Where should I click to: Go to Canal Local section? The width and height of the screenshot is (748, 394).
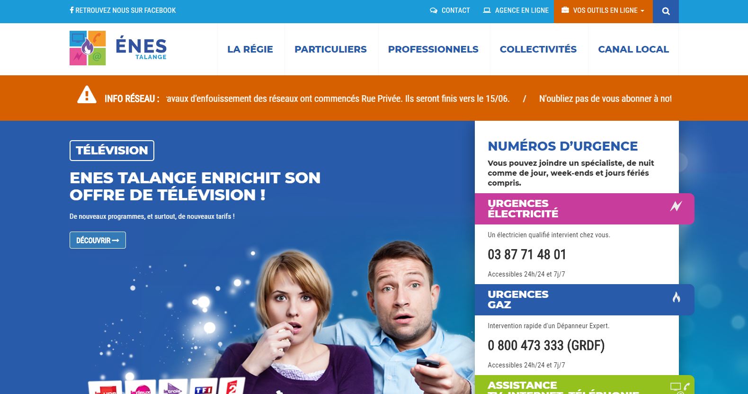[x=633, y=49]
